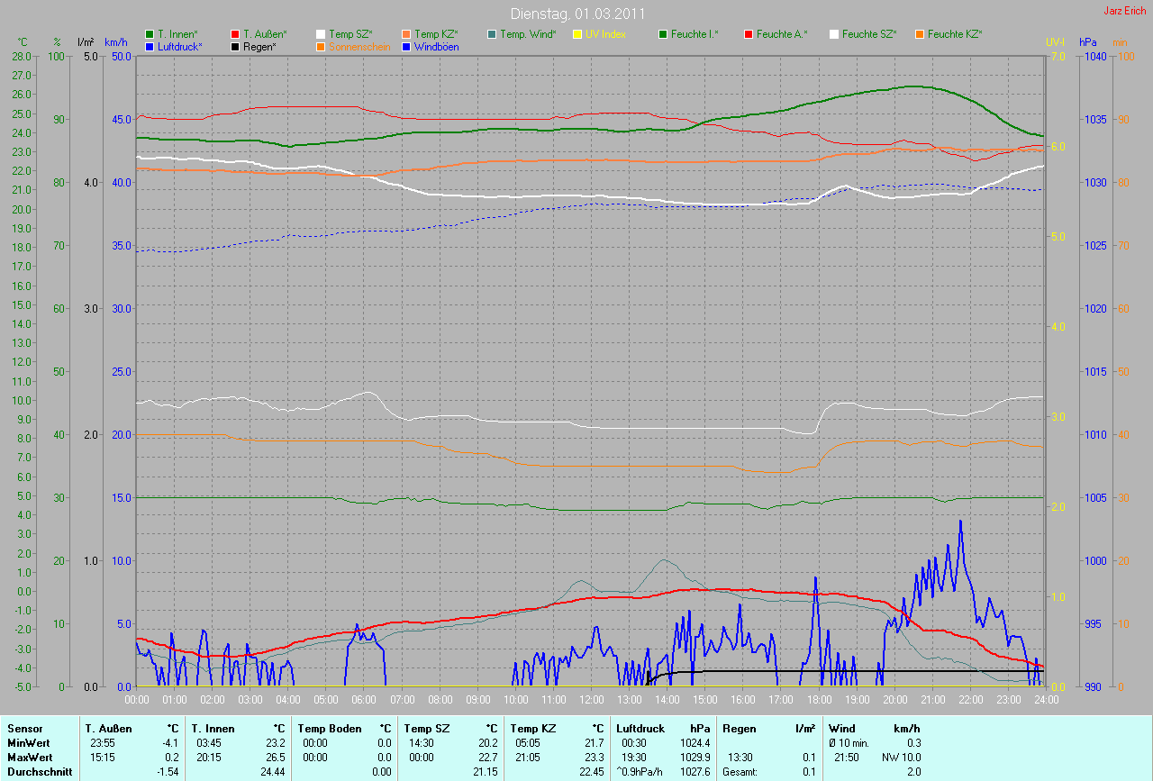1153x781 pixels.
Task: Click the white Temp SZ legend square
Action: pos(321,34)
